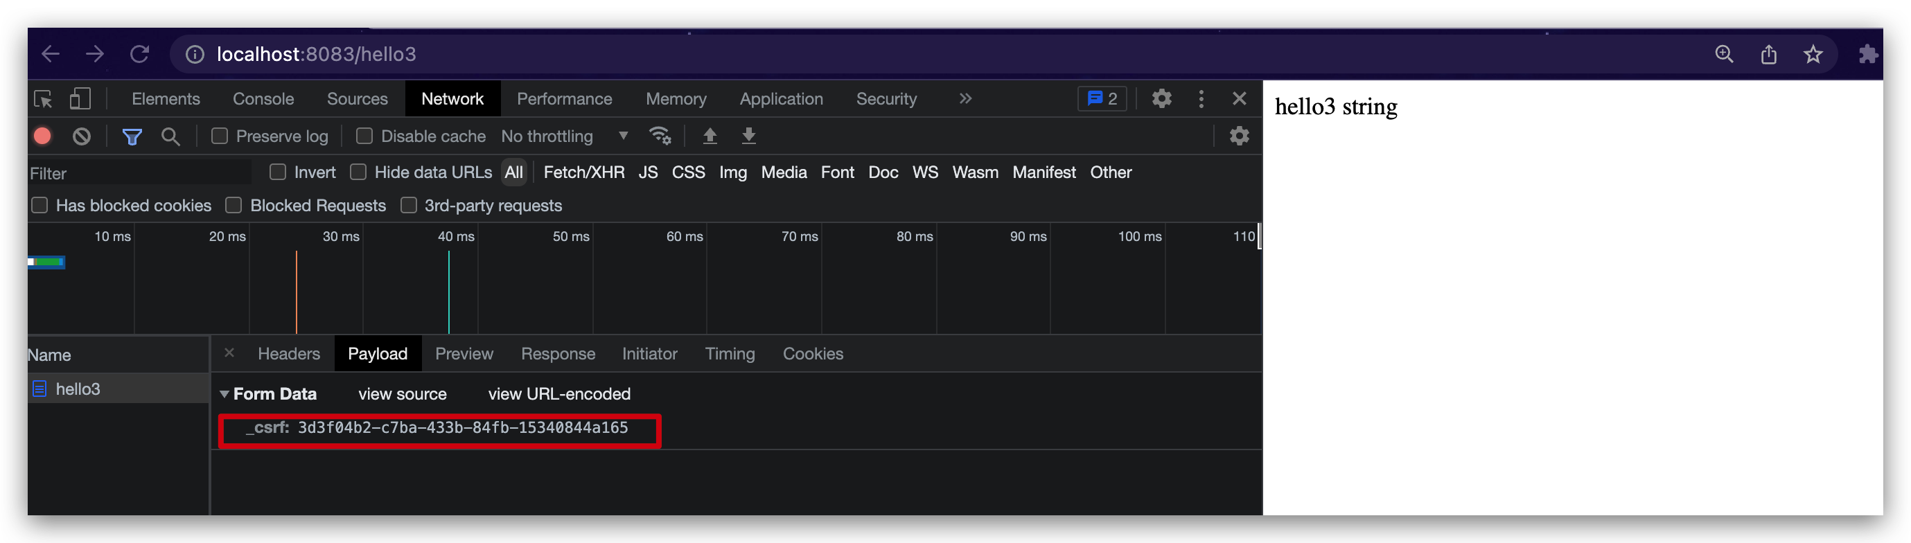The image size is (1911, 543).
Task: Check the Disable cache option
Action: (364, 136)
